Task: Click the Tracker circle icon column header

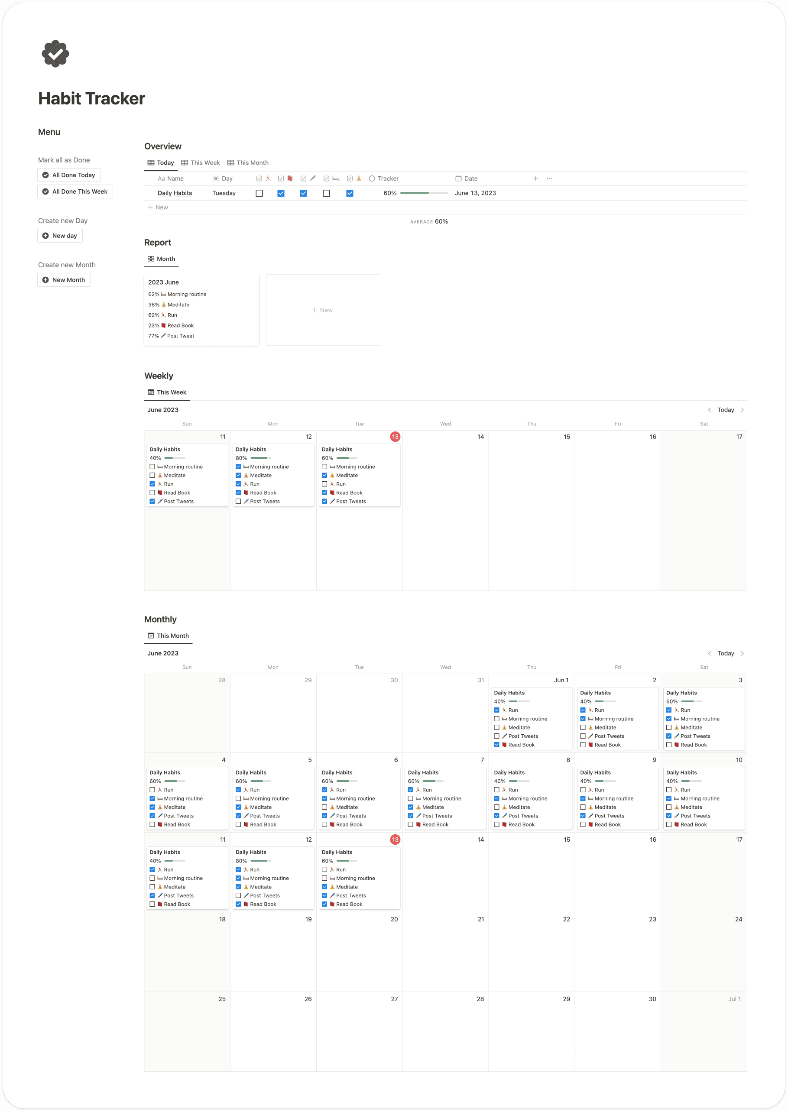Action: pyautogui.click(x=372, y=178)
